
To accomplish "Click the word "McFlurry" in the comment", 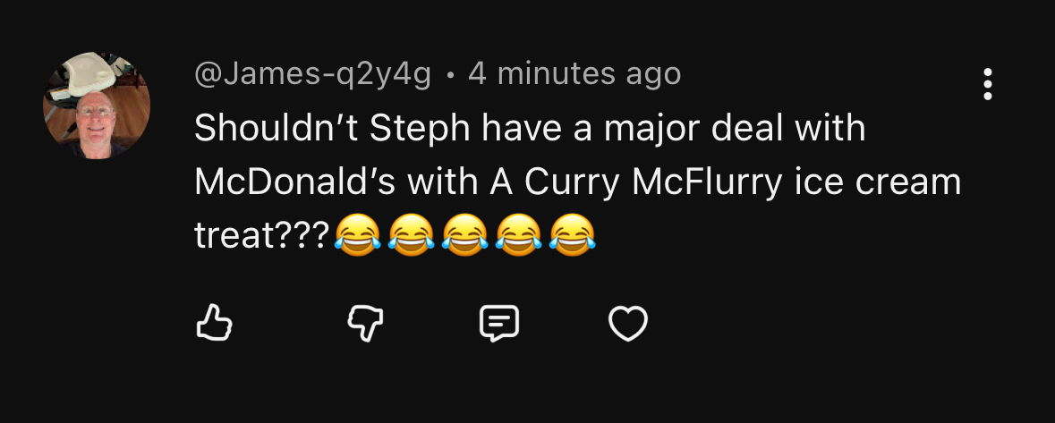I will pyautogui.click(x=706, y=182).
